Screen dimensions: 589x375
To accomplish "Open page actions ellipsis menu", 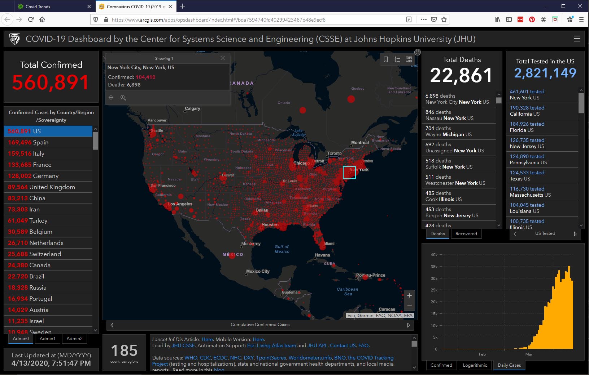I will 424,19.
